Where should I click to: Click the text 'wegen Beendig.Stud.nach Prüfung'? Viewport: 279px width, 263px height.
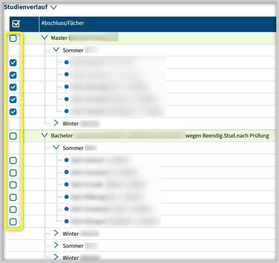click(x=227, y=136)
